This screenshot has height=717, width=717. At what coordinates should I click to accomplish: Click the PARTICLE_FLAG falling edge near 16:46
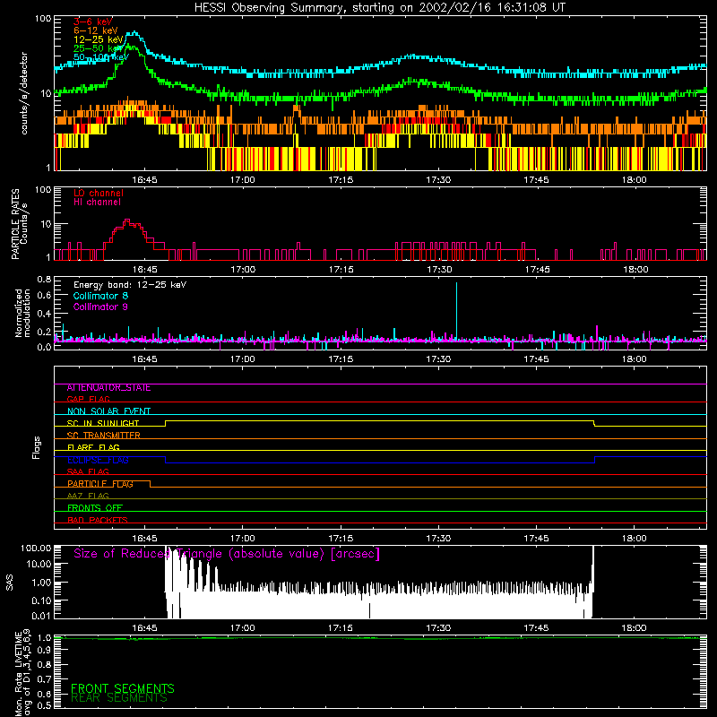tap(150, 484)
